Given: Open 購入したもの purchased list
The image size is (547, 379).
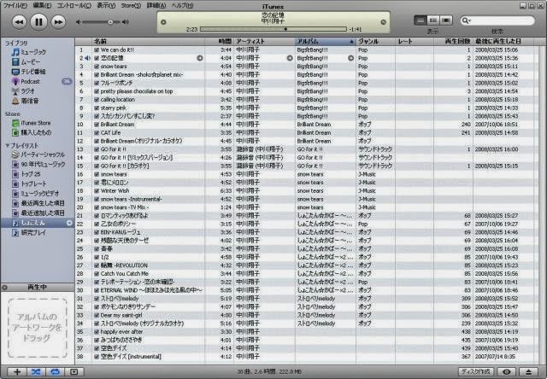Looking at the screenshot, I should pos(36,132).
